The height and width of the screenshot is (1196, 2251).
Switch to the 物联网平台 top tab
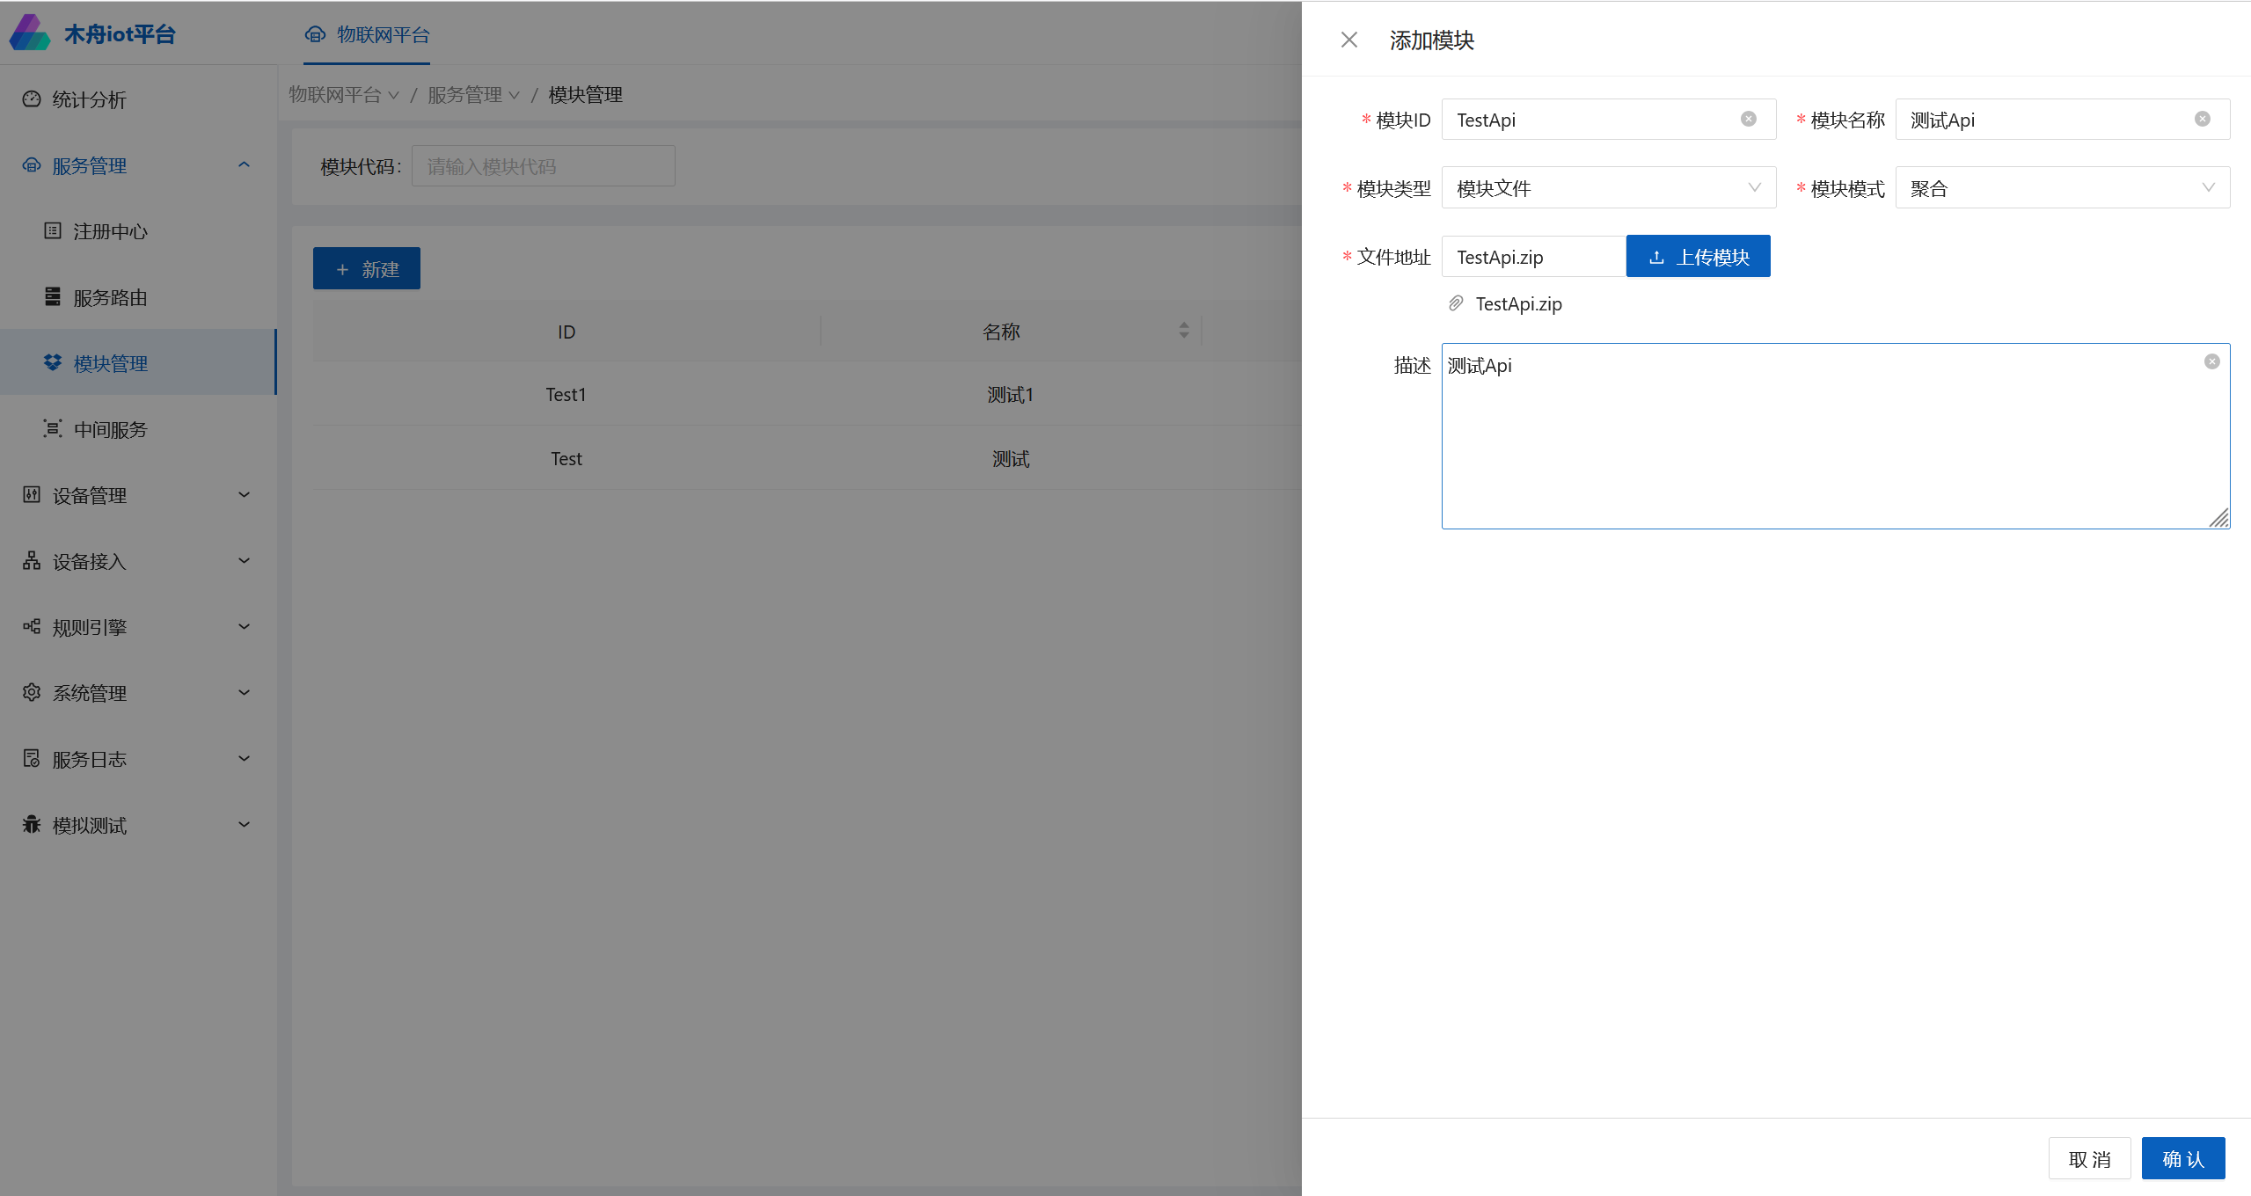pyautogui.click(x=368, y=35)
